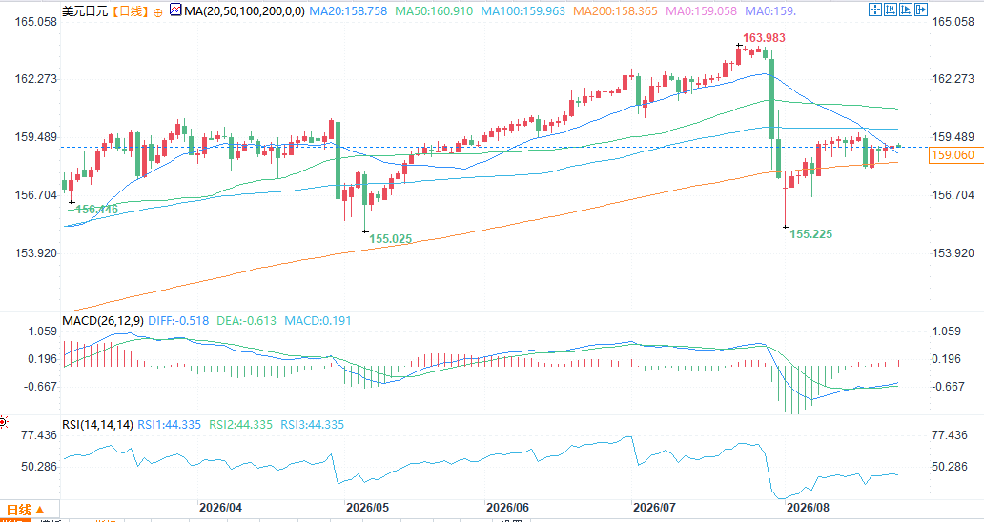984x522 pixels.
Task: Click the play-forward chart navigation icon
Action: [x=906, y=10]
